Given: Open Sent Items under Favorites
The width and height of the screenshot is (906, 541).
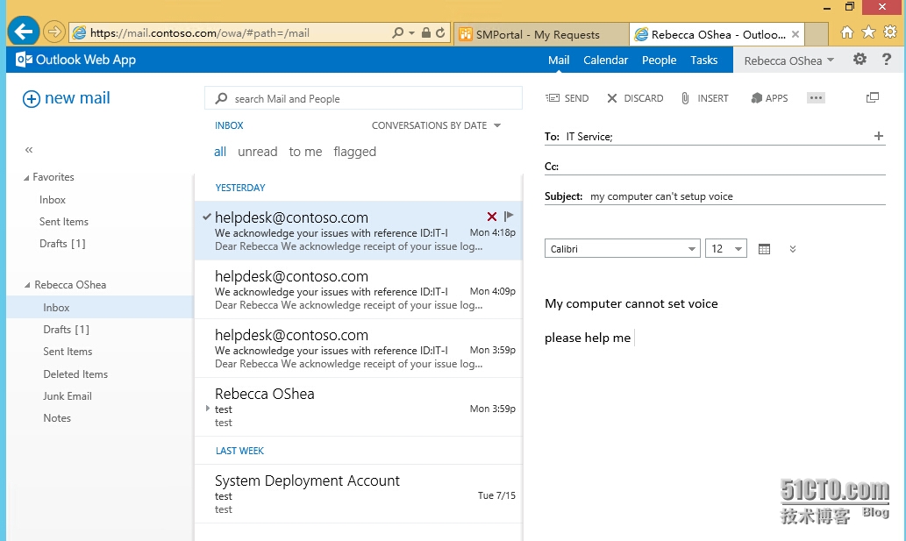Looking at the screenshot, I should click(x=63, y=222).
